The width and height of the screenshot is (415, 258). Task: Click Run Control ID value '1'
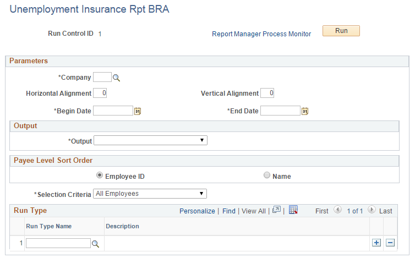[100, 34]
